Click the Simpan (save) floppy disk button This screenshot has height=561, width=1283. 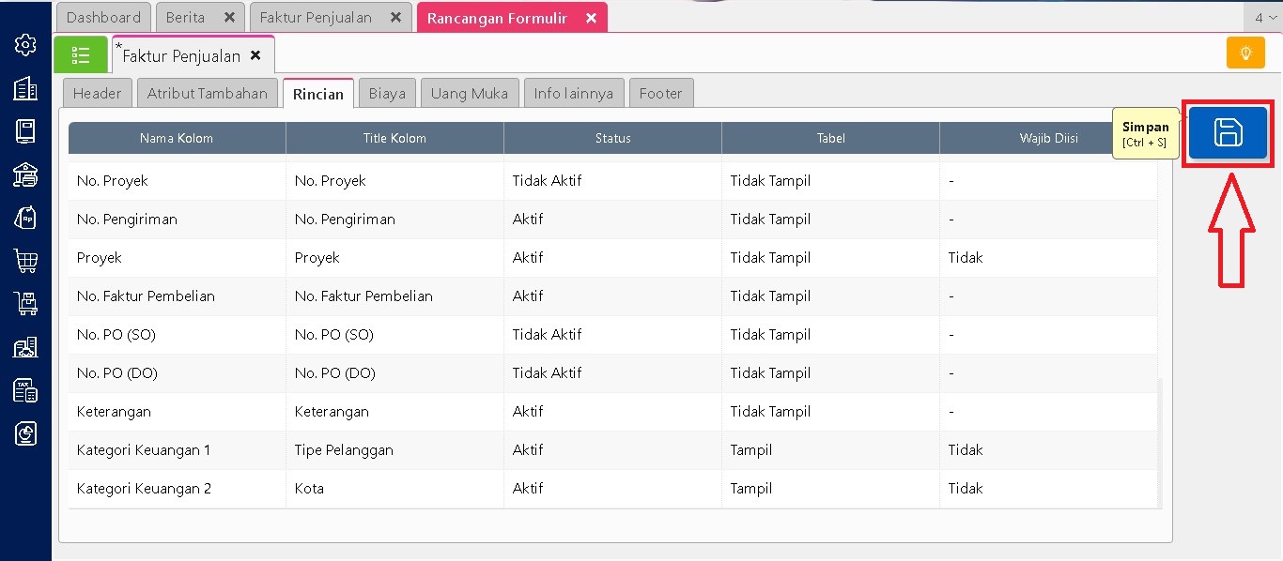[1228, 133]
